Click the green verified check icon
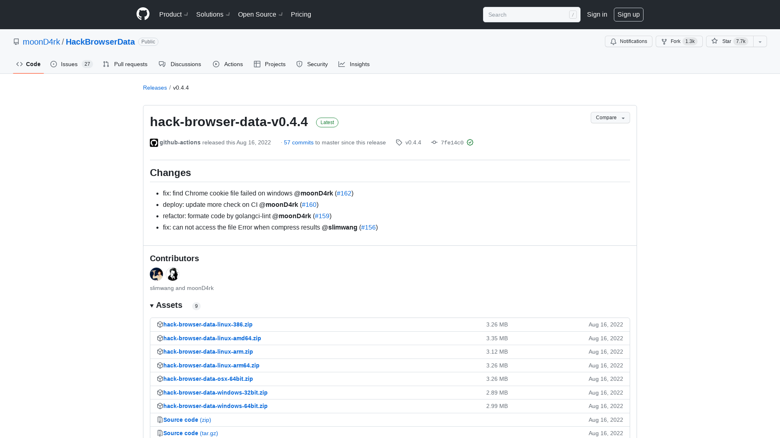This screenshot has width=780, height=438. coord(470,142)
